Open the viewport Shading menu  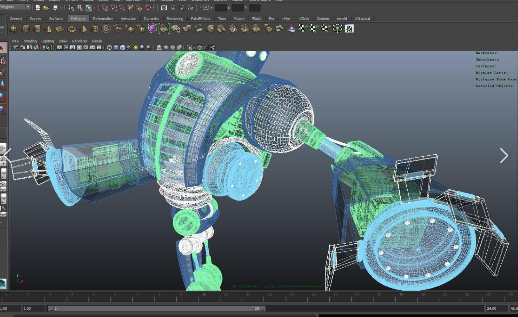pyautogui.click(x=30, y=41)
